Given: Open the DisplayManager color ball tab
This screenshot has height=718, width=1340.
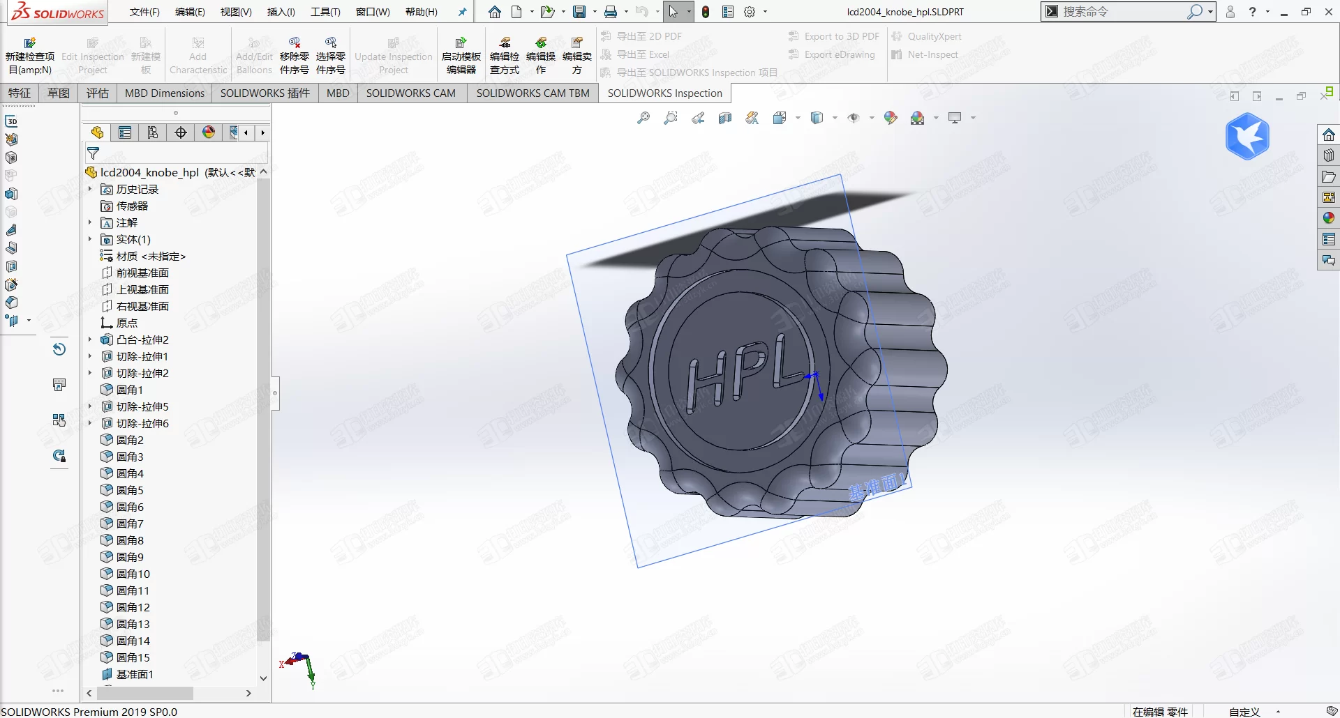Looking at the screenshot, I should click(209, 132).
